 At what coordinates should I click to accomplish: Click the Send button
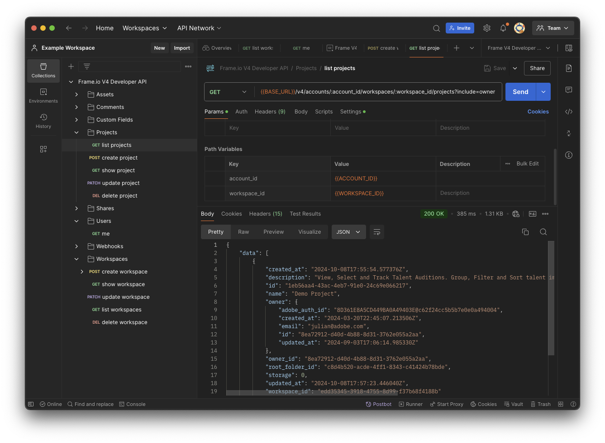click(520, 91)
